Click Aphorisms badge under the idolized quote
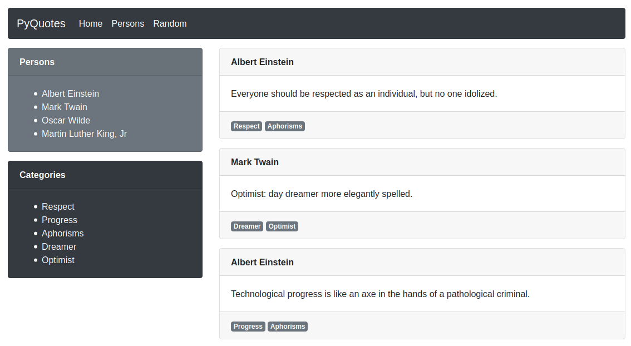Image resolution: width=631 pixels, height=346 pixels. pos(285,126)
